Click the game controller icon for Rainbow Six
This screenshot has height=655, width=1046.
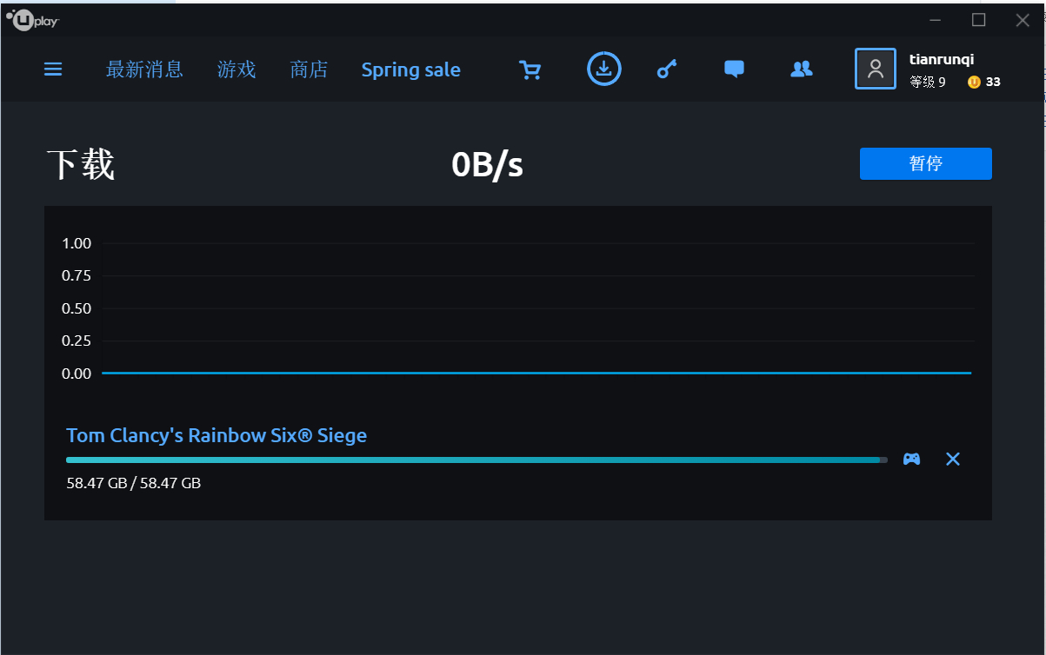pyautogui.click(x=911, y=459)
